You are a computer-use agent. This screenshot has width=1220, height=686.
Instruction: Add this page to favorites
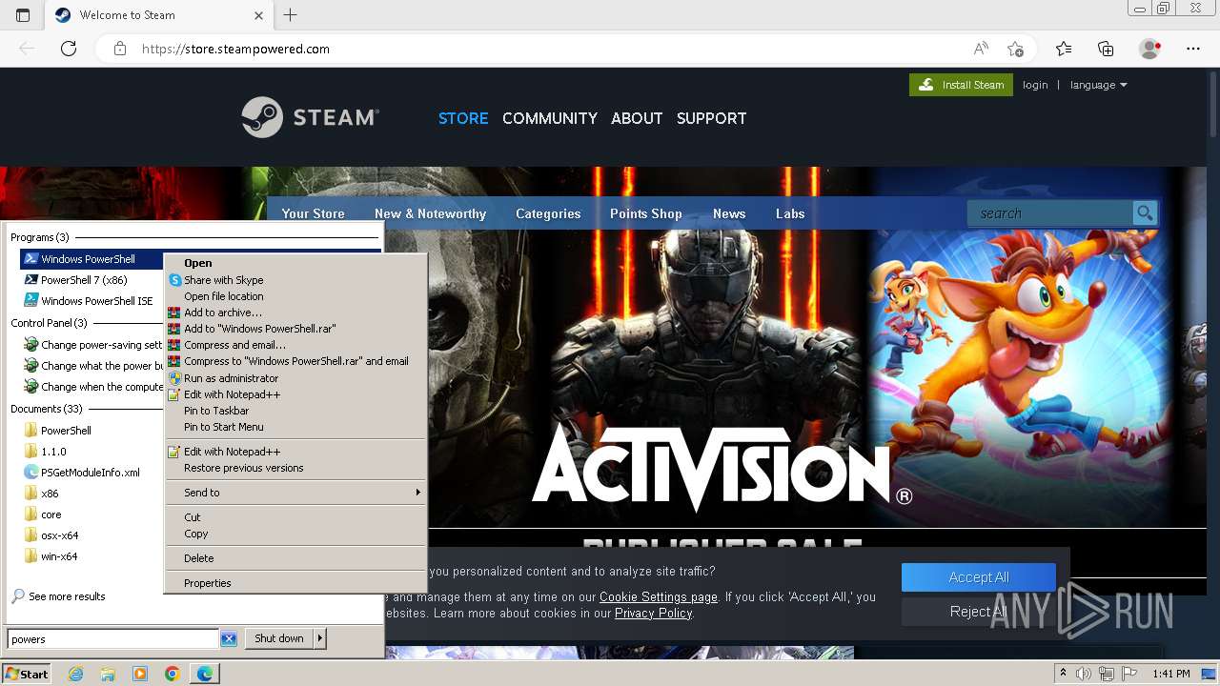pyautogui.click(x=1015, y=49)
